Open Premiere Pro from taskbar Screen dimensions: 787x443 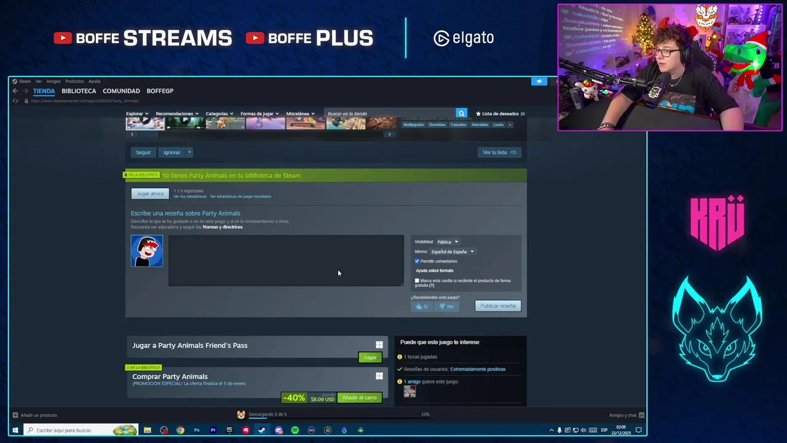[x=213, y=430]
